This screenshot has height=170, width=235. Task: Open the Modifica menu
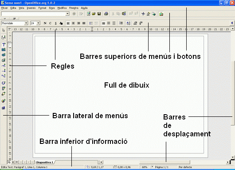click(x=62, y=8)
